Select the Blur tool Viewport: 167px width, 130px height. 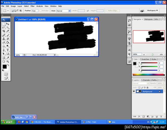click(4, 46)
